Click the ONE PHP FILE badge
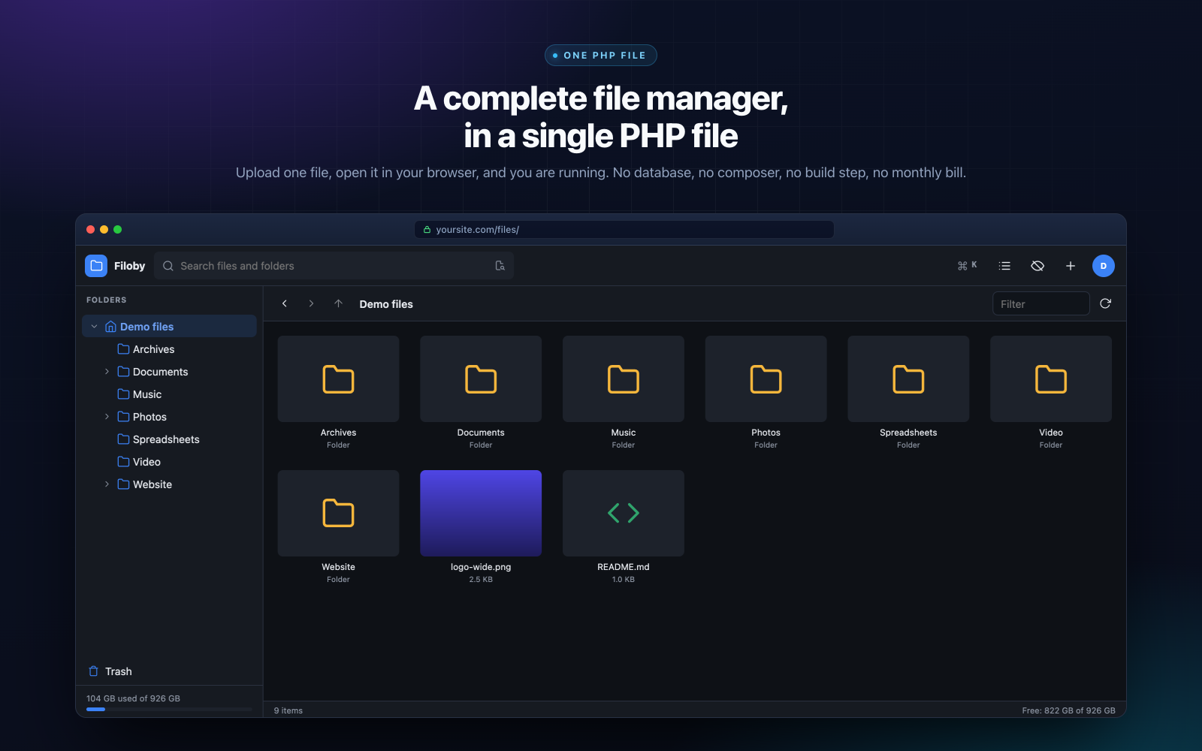The width and height of the screenshot is (1202, 751). pos(601,56)
